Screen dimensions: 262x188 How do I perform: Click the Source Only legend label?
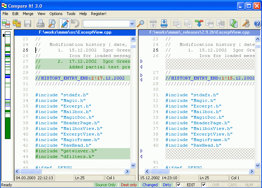[x=105, y=185]
